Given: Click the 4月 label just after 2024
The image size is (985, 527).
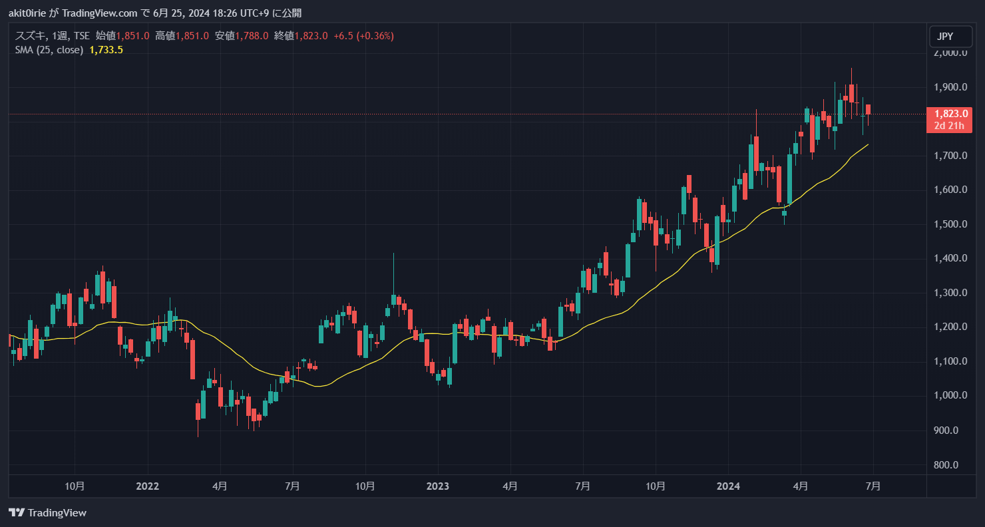Looking at the screenshot, I should tap(801, 486).
